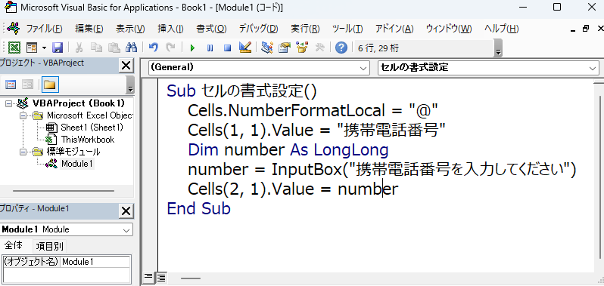The image size is (604, 286).
Task: Click the View Microsoft Excel icon
Action: (x=14, y=48)
